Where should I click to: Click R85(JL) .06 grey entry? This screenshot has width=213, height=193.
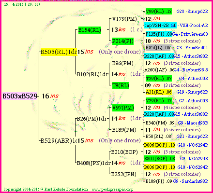pos(158,48)
